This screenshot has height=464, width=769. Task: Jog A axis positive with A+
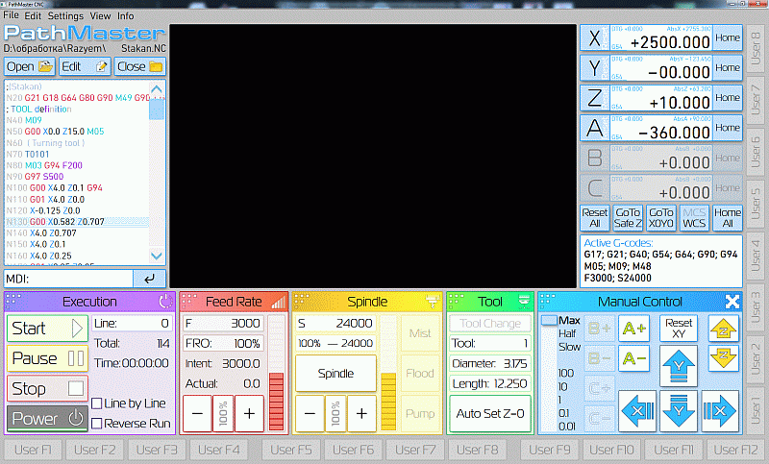(x=634, y=329)
